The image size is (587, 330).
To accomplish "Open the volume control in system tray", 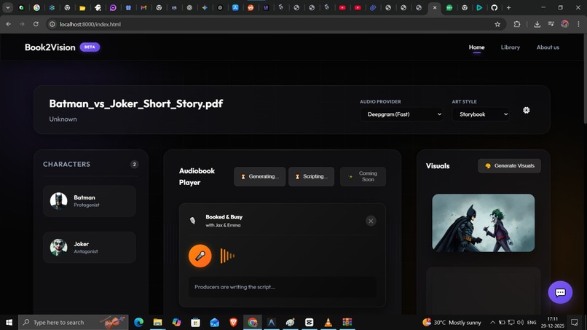I will tap(521, 322).
